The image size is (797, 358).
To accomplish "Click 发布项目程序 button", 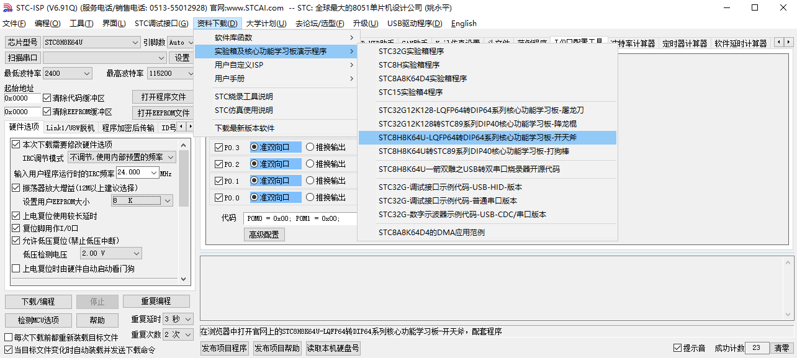I will click(225, 348).
